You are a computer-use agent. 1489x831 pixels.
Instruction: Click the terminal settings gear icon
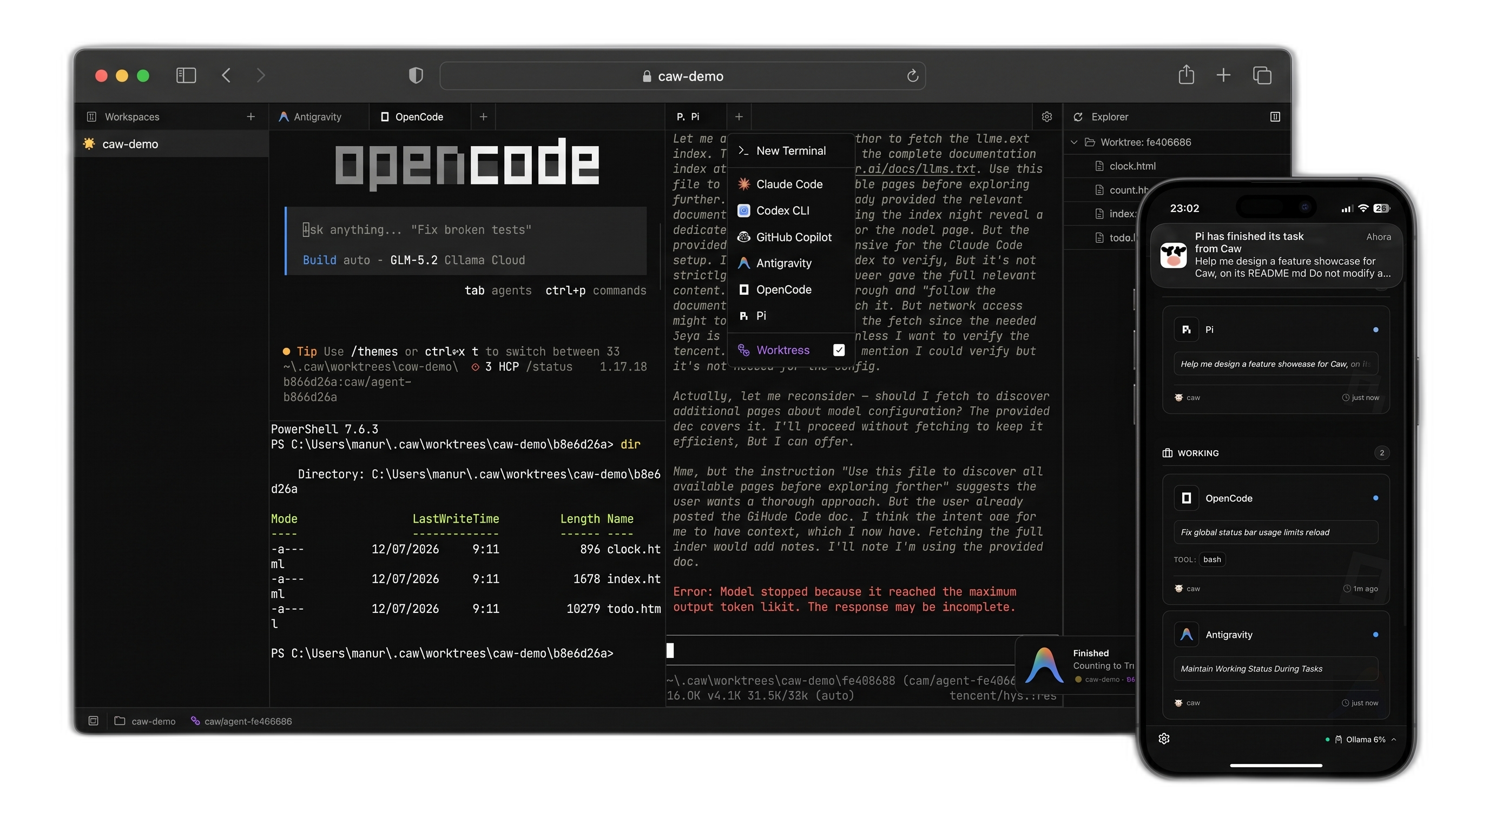(x=1047, y=117)
